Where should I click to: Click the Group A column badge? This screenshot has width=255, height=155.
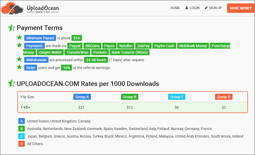pos(82,97)
